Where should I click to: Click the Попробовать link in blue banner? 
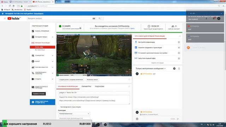pyautogui.click(x=38, y=13)
